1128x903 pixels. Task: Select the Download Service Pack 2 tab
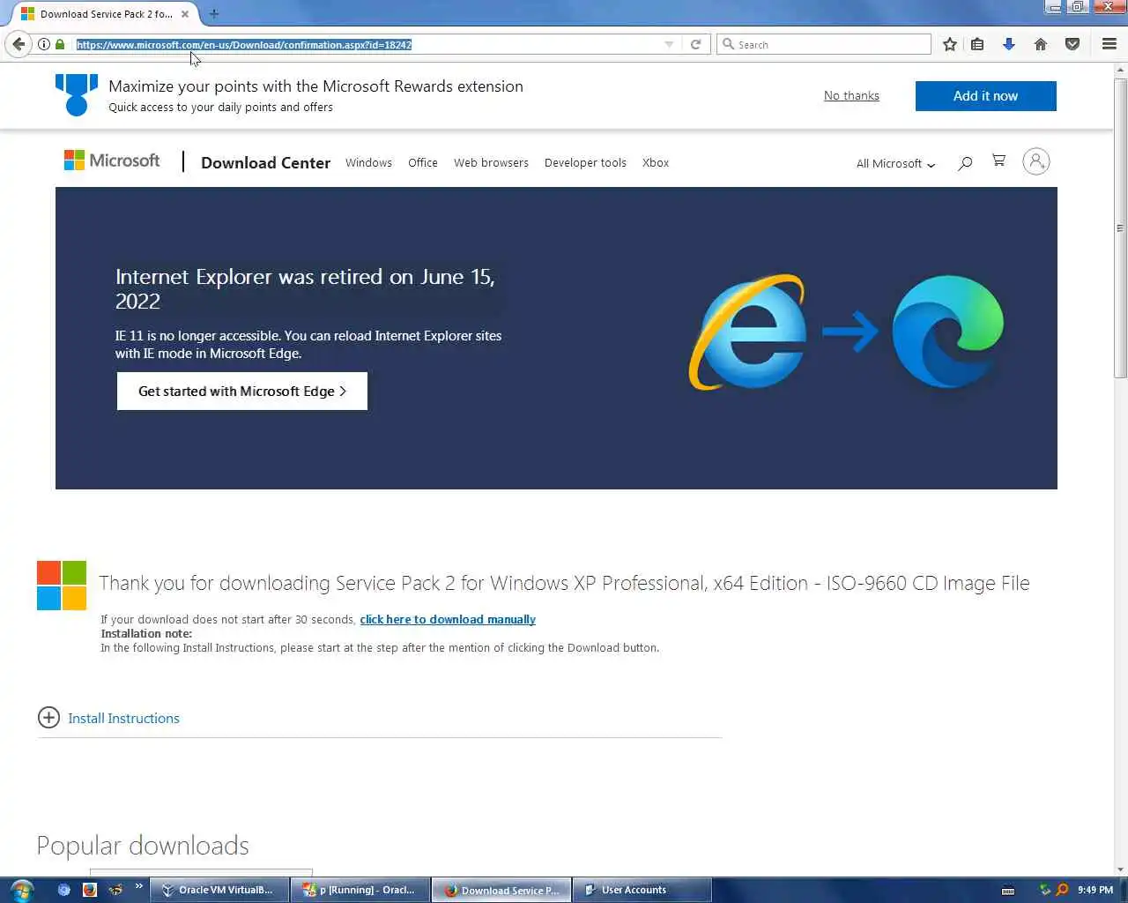click(x=106, y=14)
